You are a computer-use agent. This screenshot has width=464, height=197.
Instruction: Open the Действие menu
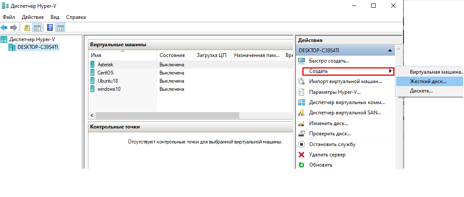click(x=33, y=17)
